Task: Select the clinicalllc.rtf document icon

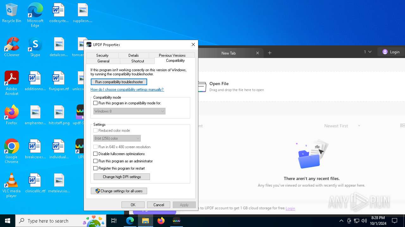Action: click(35, 183)
